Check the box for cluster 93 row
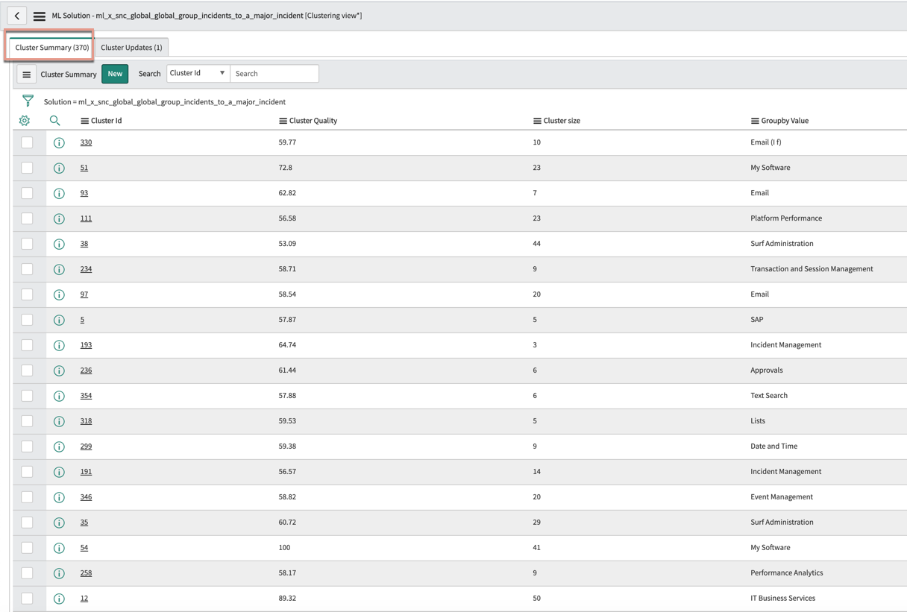 coord(27,192)
